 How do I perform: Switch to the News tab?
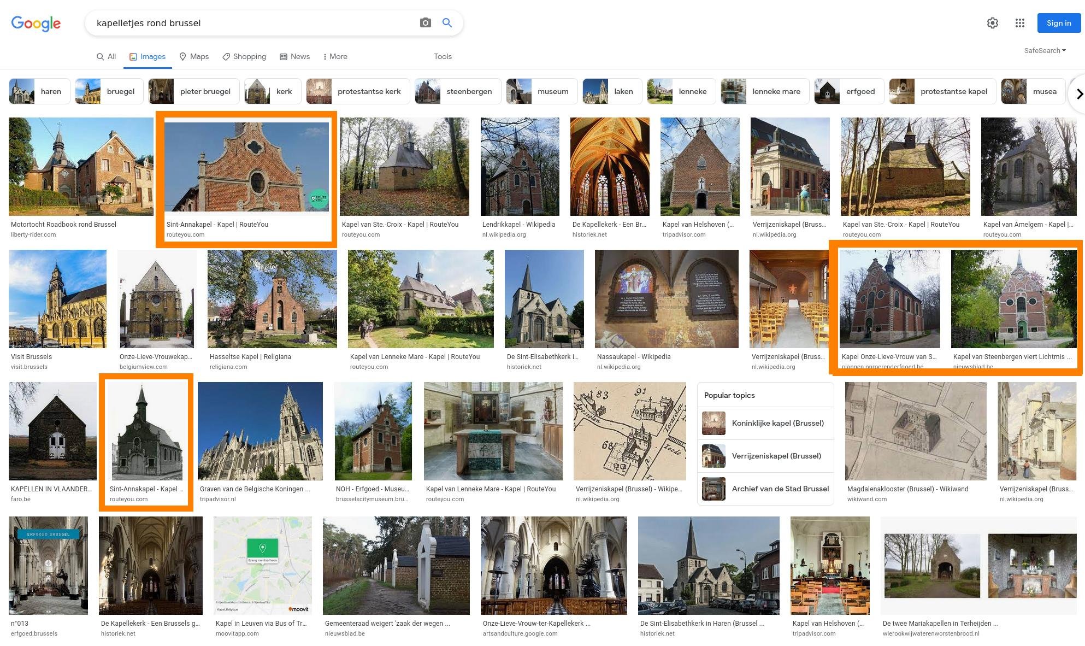pyautogui.click(x=294, y=56)
